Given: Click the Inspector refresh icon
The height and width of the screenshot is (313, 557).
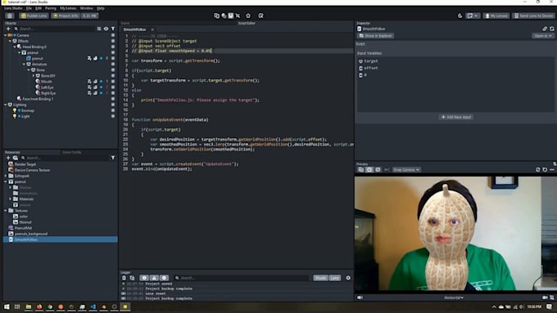Looking at the screenshot, I should point(551,29).
